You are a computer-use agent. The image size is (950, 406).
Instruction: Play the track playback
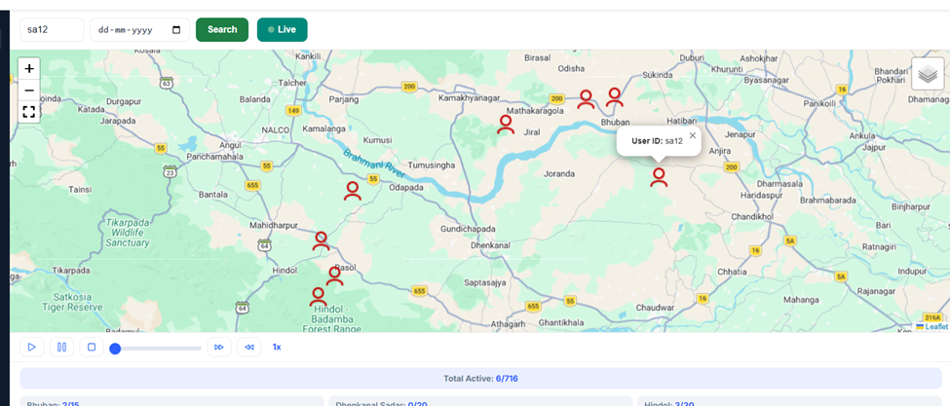tap(32, 348)
